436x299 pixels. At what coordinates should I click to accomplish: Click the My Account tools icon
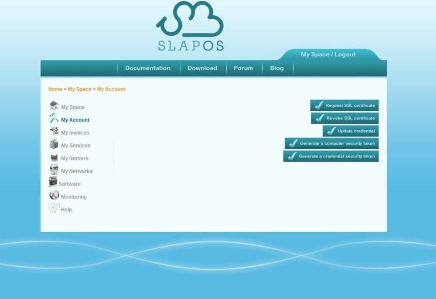pos(54,118)
